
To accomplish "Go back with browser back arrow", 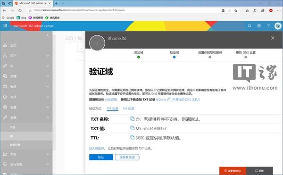I will 4,10.
